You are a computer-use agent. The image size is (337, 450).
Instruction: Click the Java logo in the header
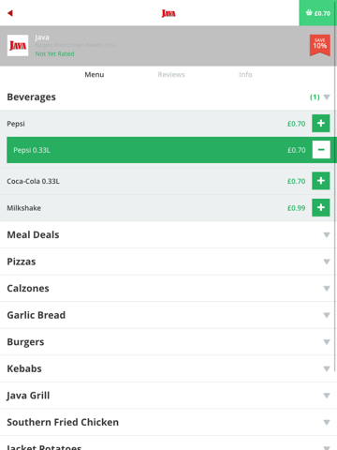point(168,13)
